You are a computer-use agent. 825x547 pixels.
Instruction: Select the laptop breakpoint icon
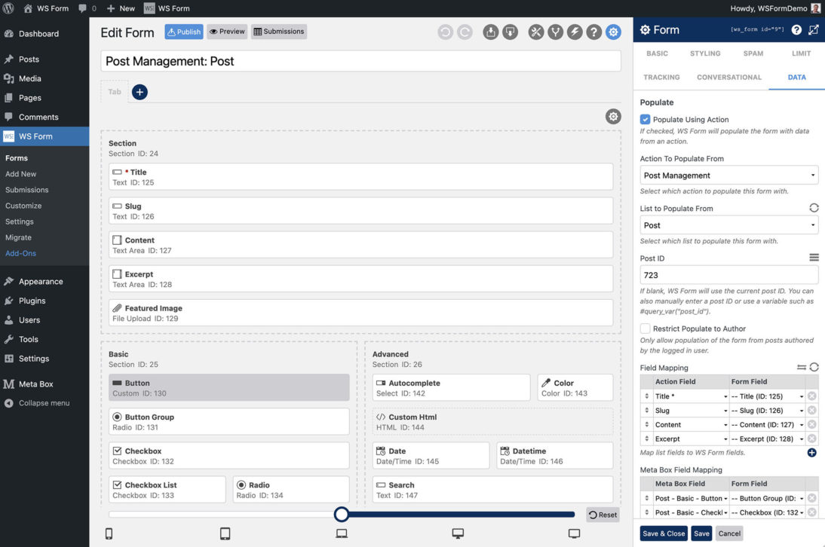point(342,534)
